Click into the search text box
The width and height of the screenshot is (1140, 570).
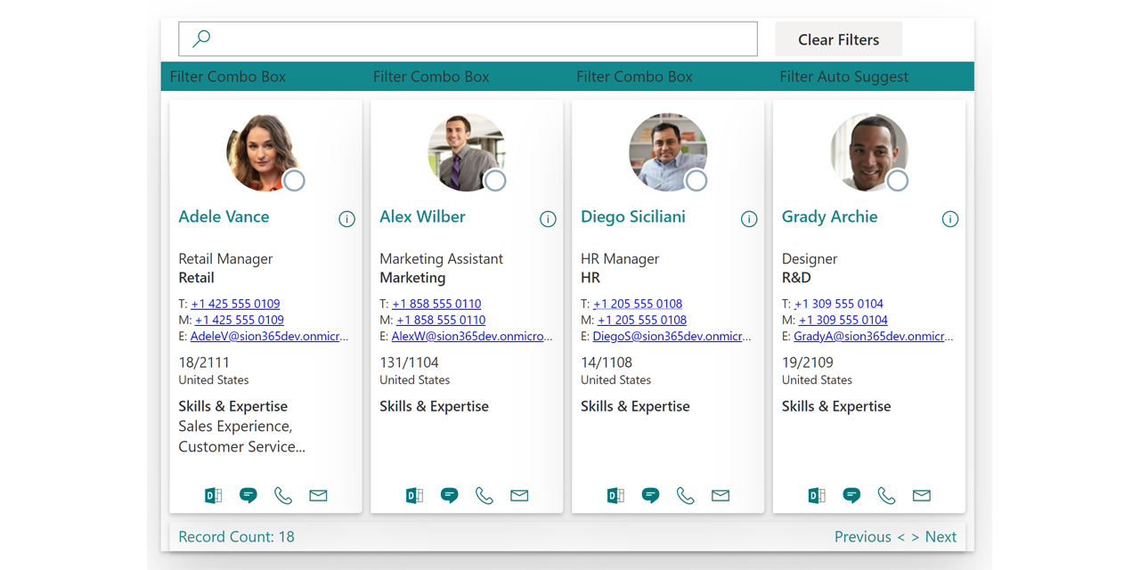(481, 39)
